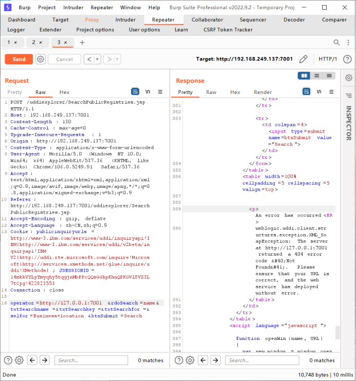
Task: Click the Send button
Action: click(19, 59)
